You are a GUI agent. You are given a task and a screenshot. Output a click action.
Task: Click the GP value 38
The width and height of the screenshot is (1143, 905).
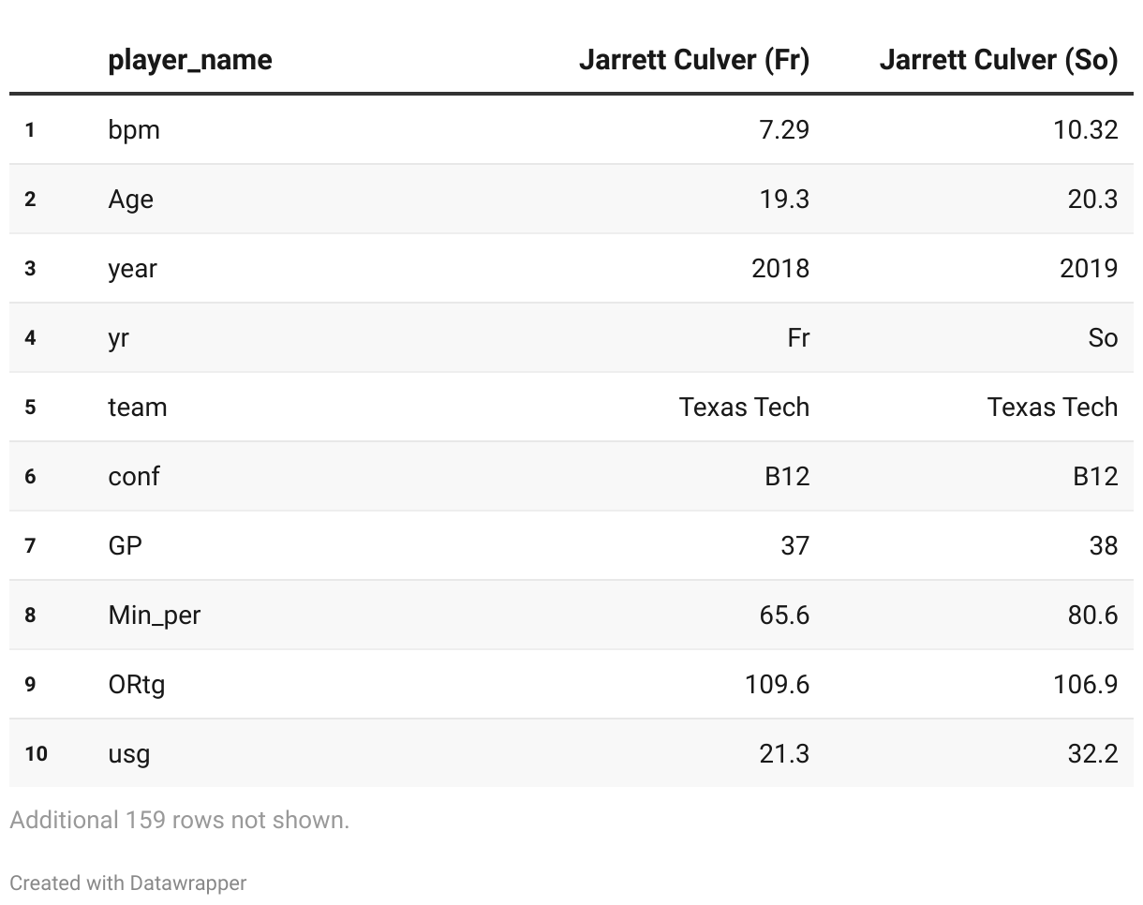1103,545
